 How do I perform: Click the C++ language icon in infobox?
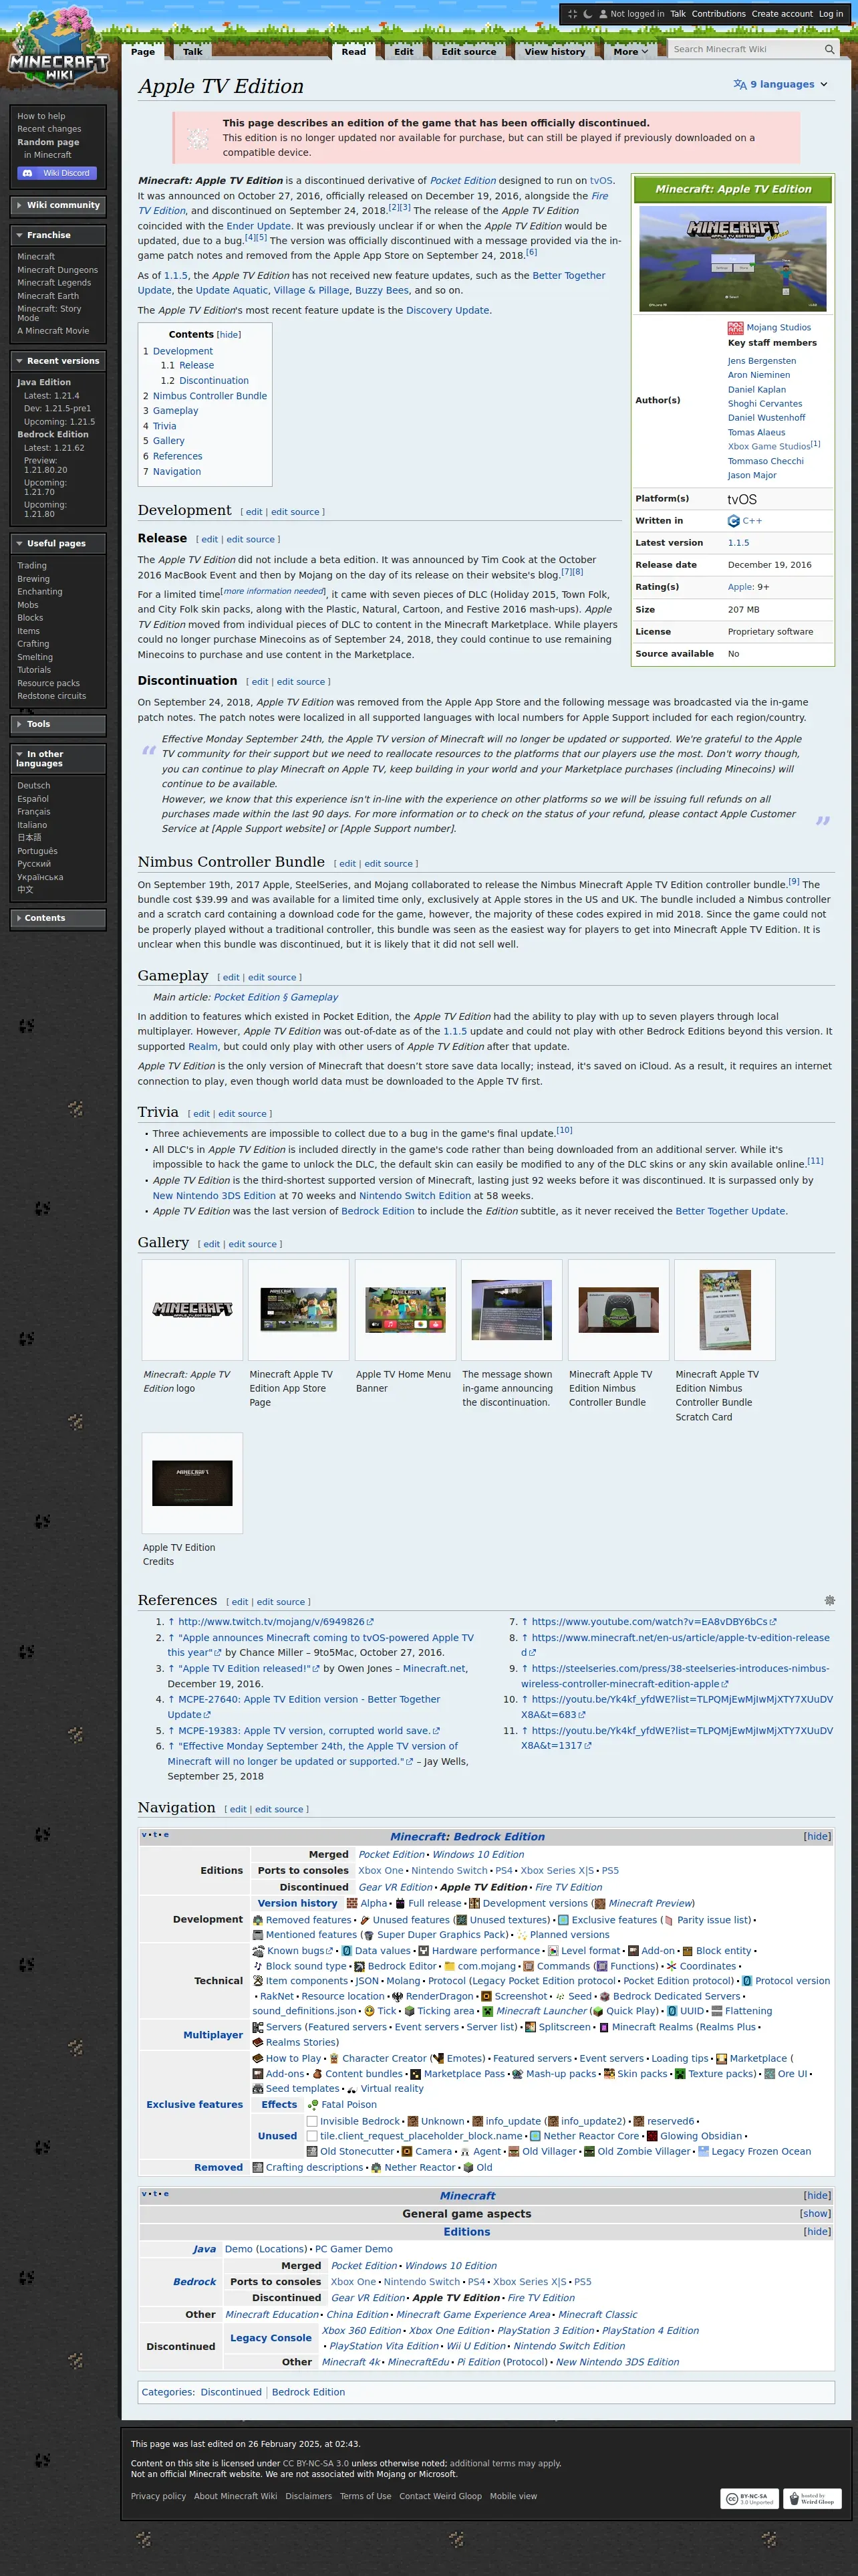pos(733,521)
